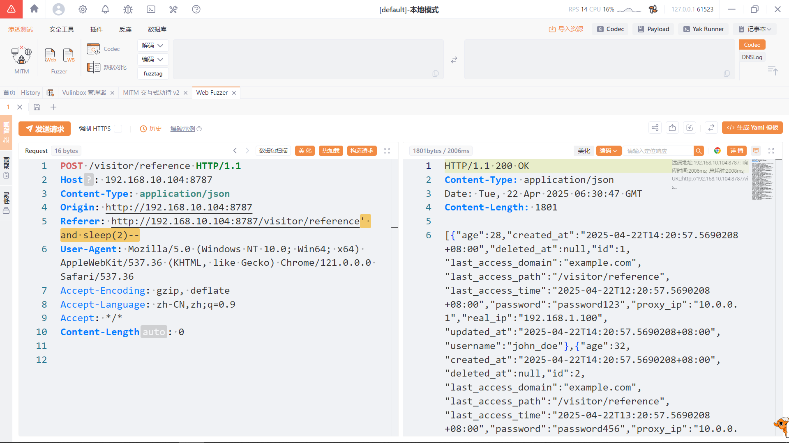Click the response locate search input field
The height and width of the screenshot is (443, 789).
(658, 151)
